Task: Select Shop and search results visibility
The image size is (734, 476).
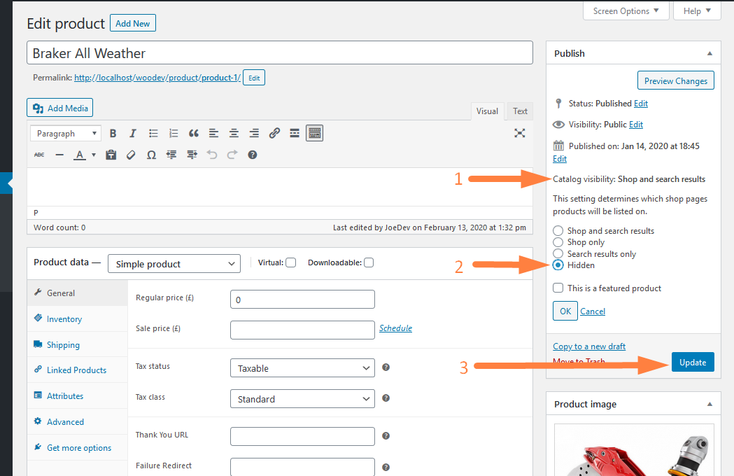Action: point(558,230)
